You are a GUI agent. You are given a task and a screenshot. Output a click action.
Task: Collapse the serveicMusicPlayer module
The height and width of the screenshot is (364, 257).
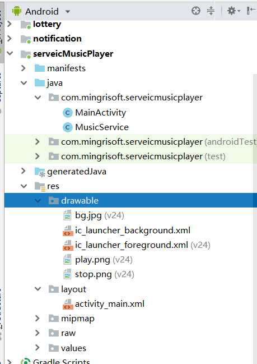click(x=10, y=53)
